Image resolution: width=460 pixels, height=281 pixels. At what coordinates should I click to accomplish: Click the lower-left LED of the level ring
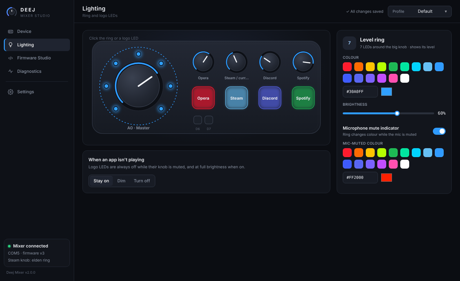point(116,109)
